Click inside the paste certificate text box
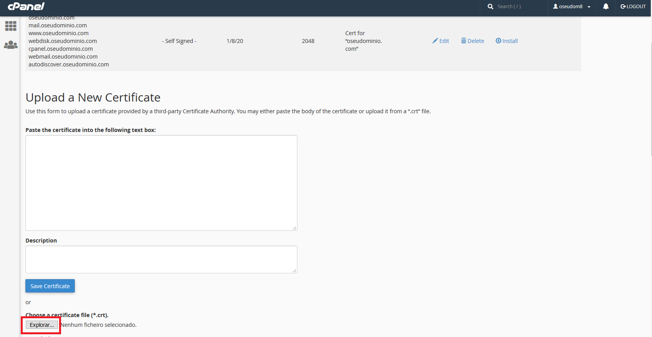This screenshot has width=652, height=337. click(x=161, y=183)
